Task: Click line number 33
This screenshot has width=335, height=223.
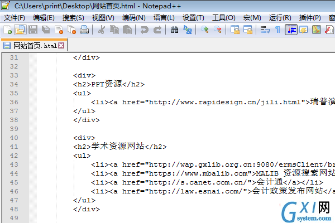Action: click(x=14, y=75)
